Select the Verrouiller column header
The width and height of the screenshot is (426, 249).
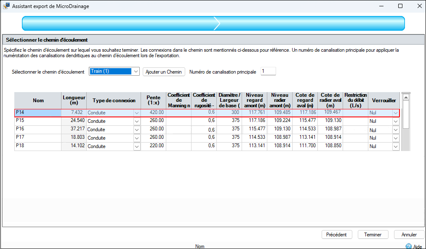pyautogui.click(x=384, y=101)
